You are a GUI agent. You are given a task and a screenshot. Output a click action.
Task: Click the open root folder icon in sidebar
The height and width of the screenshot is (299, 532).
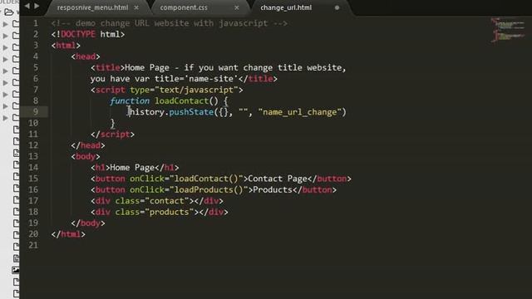pos(9,12)
